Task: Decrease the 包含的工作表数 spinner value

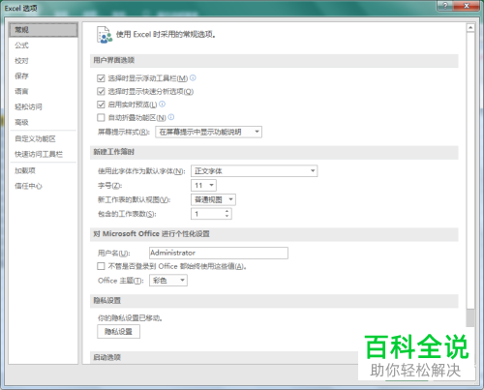Action: coord(227,216)
